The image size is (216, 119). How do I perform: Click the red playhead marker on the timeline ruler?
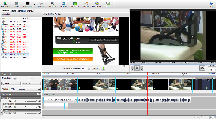click(x=147, y=75)
